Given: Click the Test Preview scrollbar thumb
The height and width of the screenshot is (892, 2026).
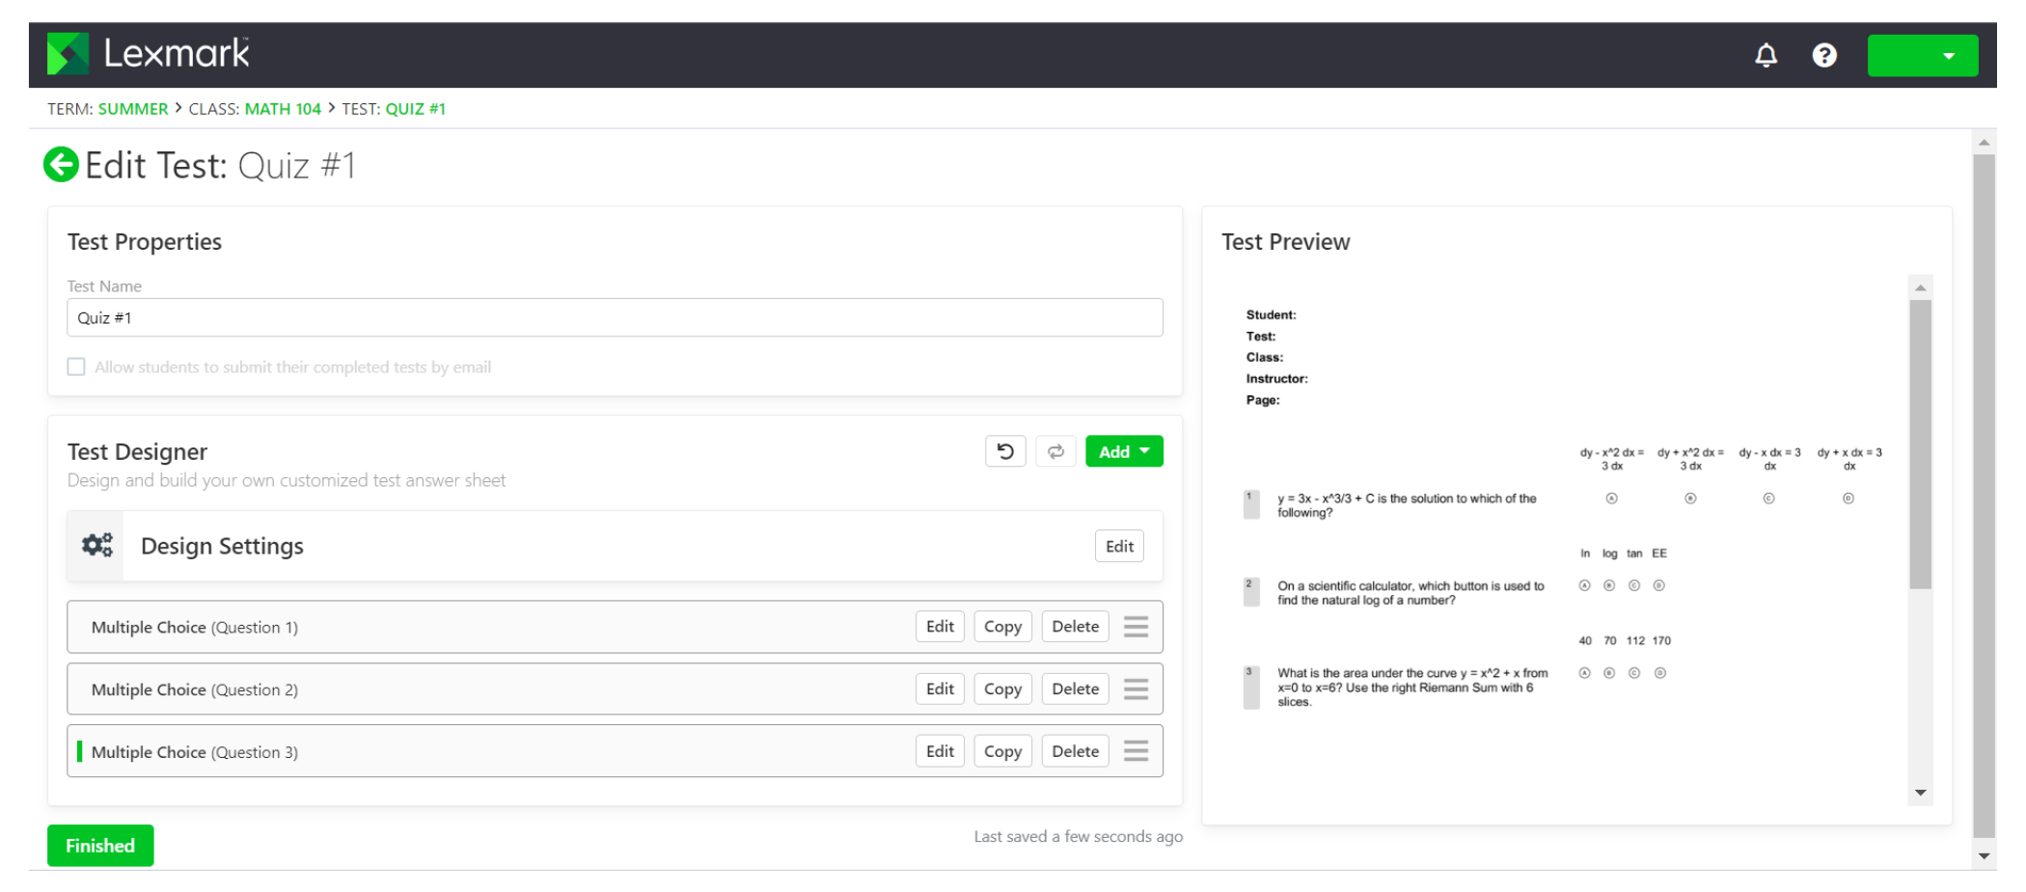Looking at the screenshot, I should (1921, 444).
